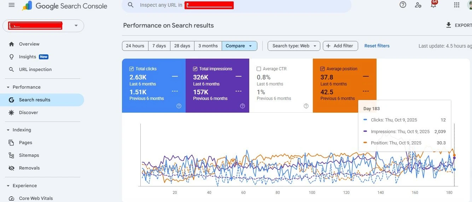Click 'Impressions: Thu, Oct 9, 2025' tooltip row

[x=404, y=132]
